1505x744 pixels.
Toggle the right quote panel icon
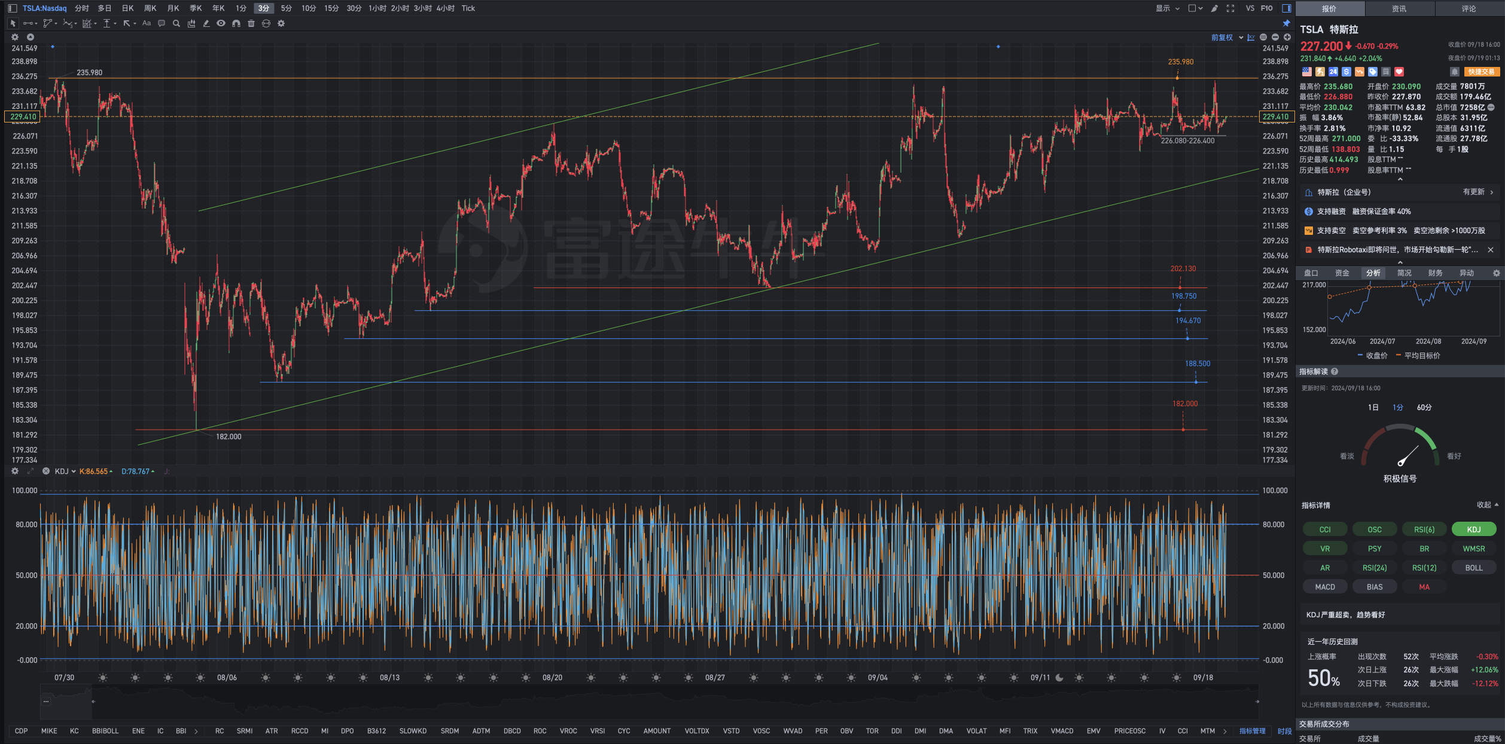coord(1286,8)
